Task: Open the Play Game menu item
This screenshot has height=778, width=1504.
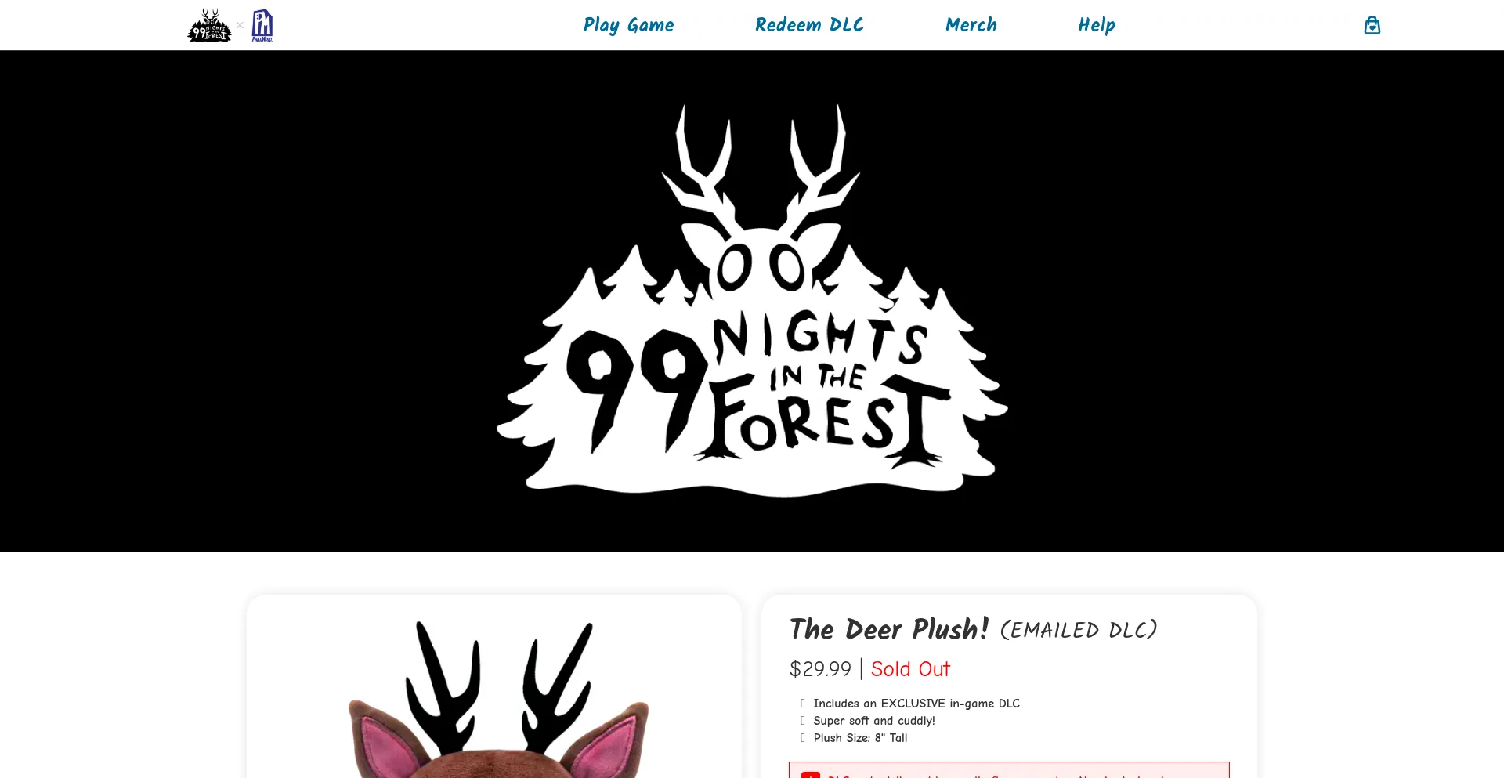Action: 628,25
